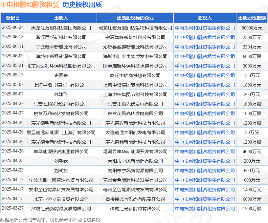268x223 pixels.
Task: Open 质权人 link in 北京志恒立凯投资 row
Action: [205, 199]
